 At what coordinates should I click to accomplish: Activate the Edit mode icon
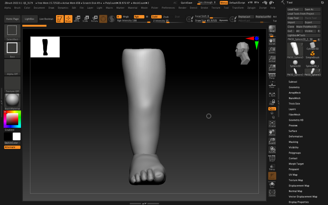(60, 19)
